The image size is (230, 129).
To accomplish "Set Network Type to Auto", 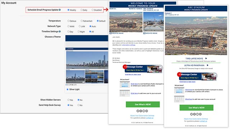I will (x=90, y=26).
